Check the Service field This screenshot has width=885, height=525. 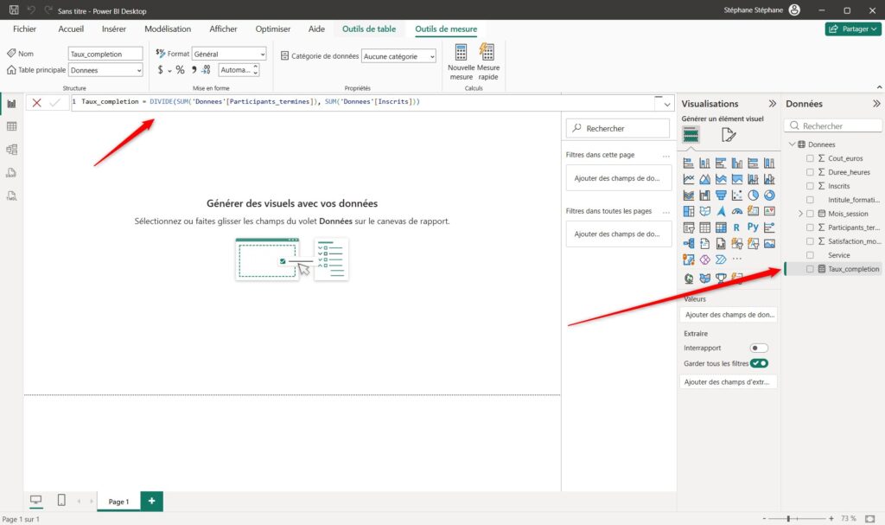pyautogui.click(x=810, y=255)
